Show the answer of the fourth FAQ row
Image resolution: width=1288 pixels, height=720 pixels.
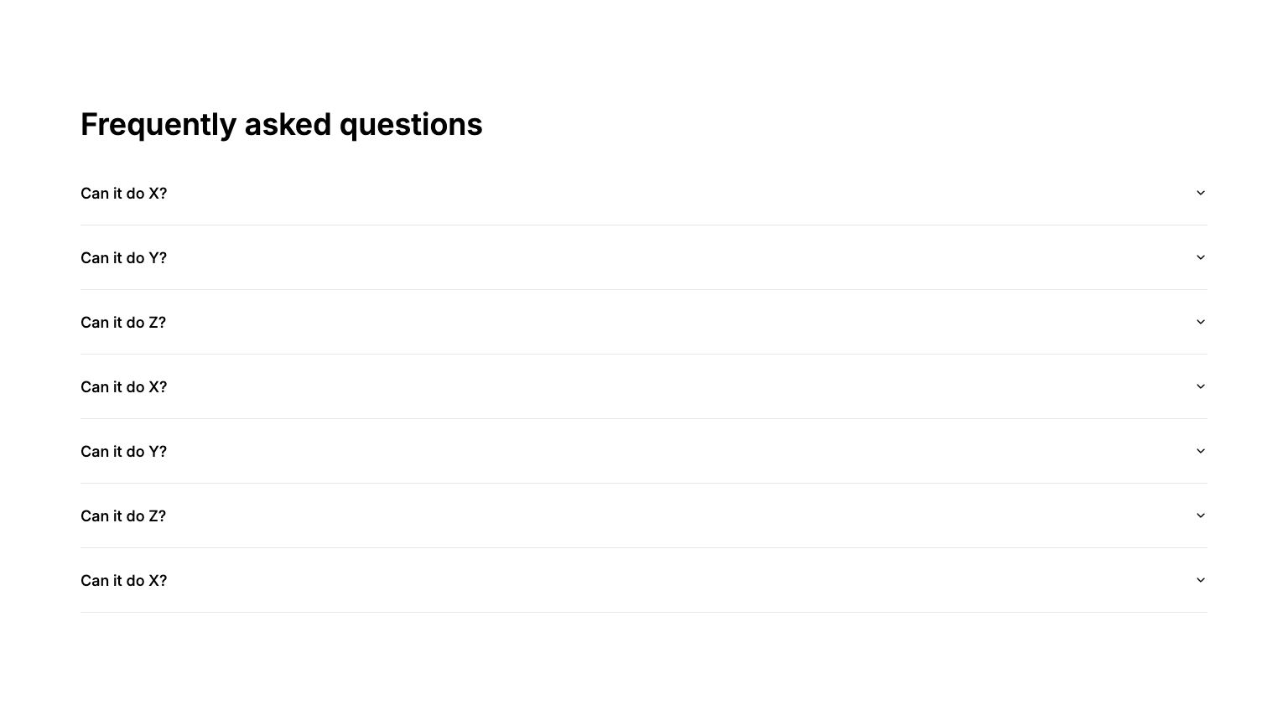pyautogui.click(x=644, y=386)
